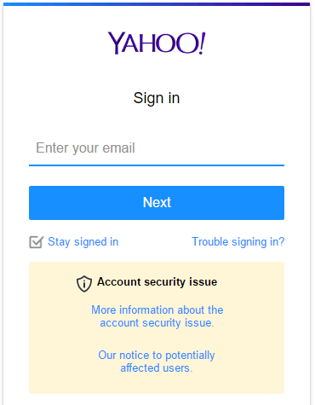Image resolution: width=315 pixels, height=405 pixels.
Task: Click the words 'affected users.' in notice link
Action: [x=157, y=368]
